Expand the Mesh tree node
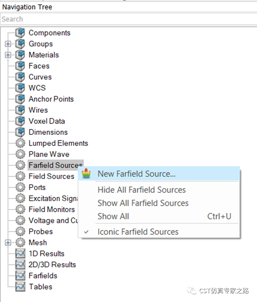Image resolution: width=257 pixels, height=302 pixels. [8, 243]
